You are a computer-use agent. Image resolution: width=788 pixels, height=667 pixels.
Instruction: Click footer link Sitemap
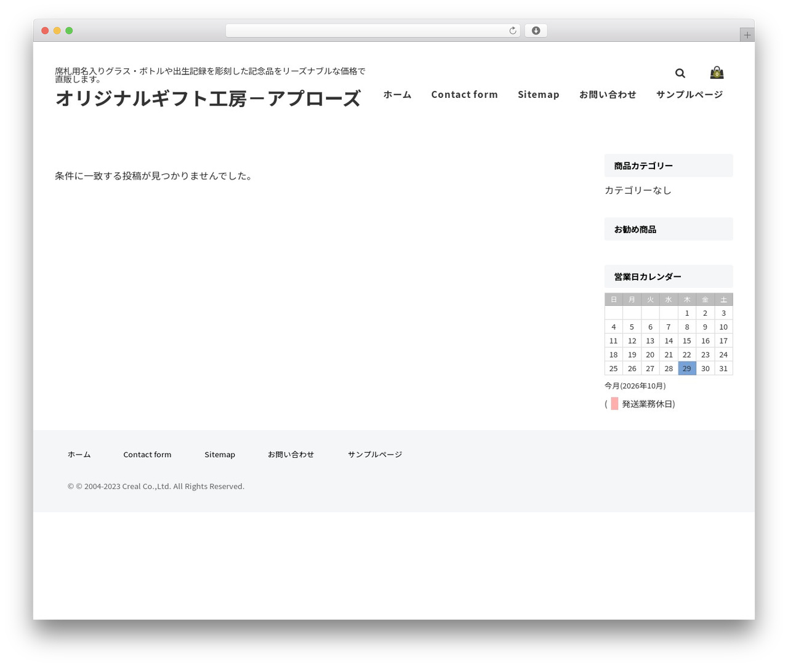point(220,454)
